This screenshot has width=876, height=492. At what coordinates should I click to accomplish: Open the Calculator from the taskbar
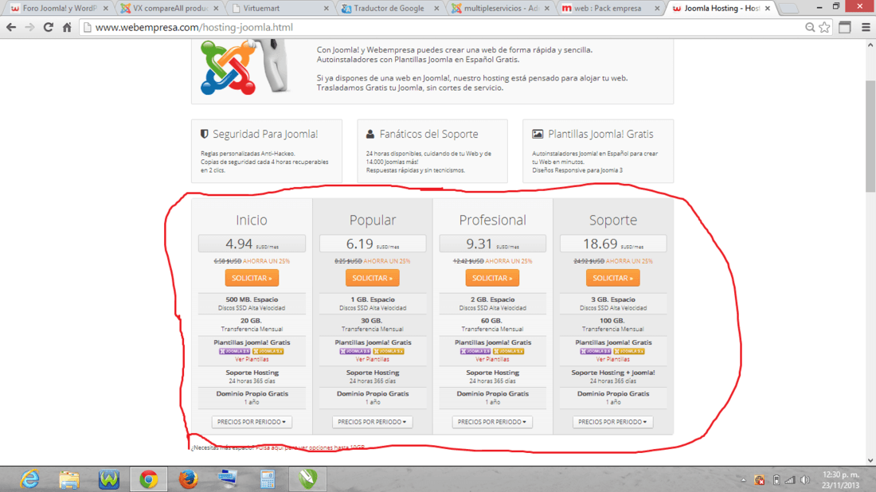(x=268, y=479)
